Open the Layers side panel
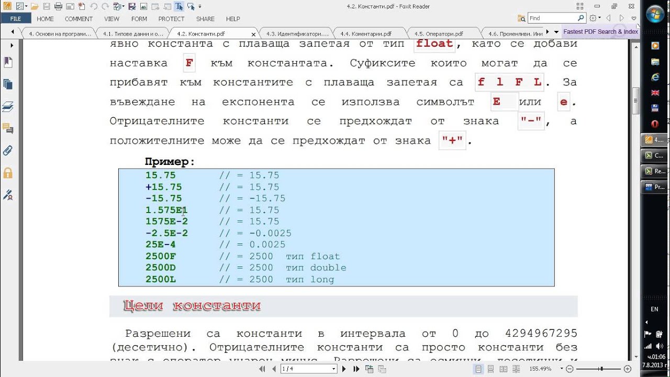The height and width of the screenshot is (377, 670). (x=7, y=107)
